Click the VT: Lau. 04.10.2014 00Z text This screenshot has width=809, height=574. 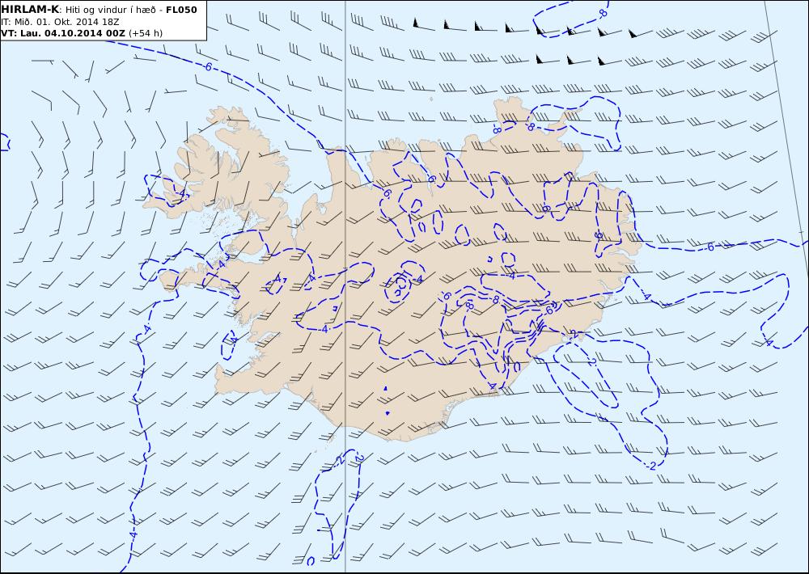pos(63,33)
